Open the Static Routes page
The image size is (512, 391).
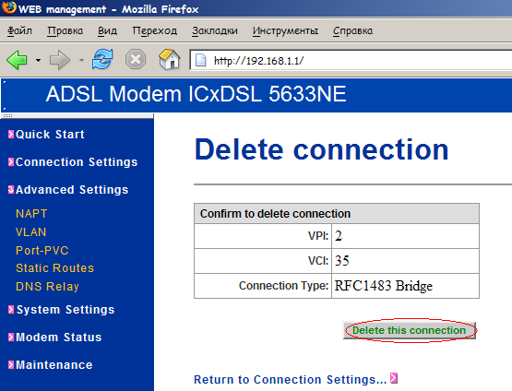pos(54,268)
